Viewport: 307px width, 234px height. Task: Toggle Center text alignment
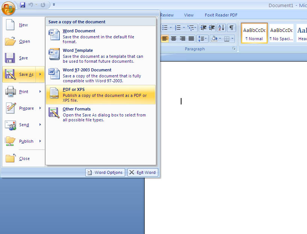(x=174, y=39)
